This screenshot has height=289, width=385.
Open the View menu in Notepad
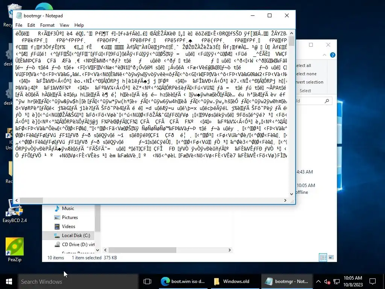64,25
